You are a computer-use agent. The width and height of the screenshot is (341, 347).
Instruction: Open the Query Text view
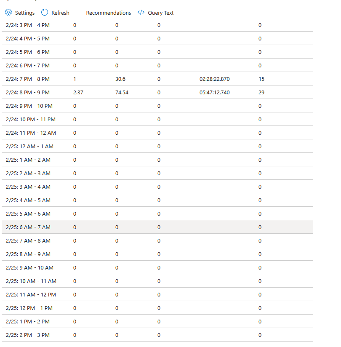pos(161,13)
